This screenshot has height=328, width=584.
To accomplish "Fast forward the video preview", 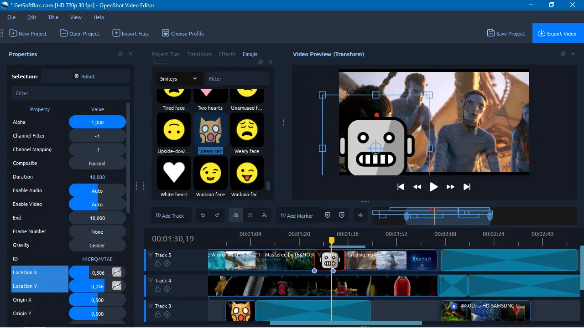I will tap(450, 187).
